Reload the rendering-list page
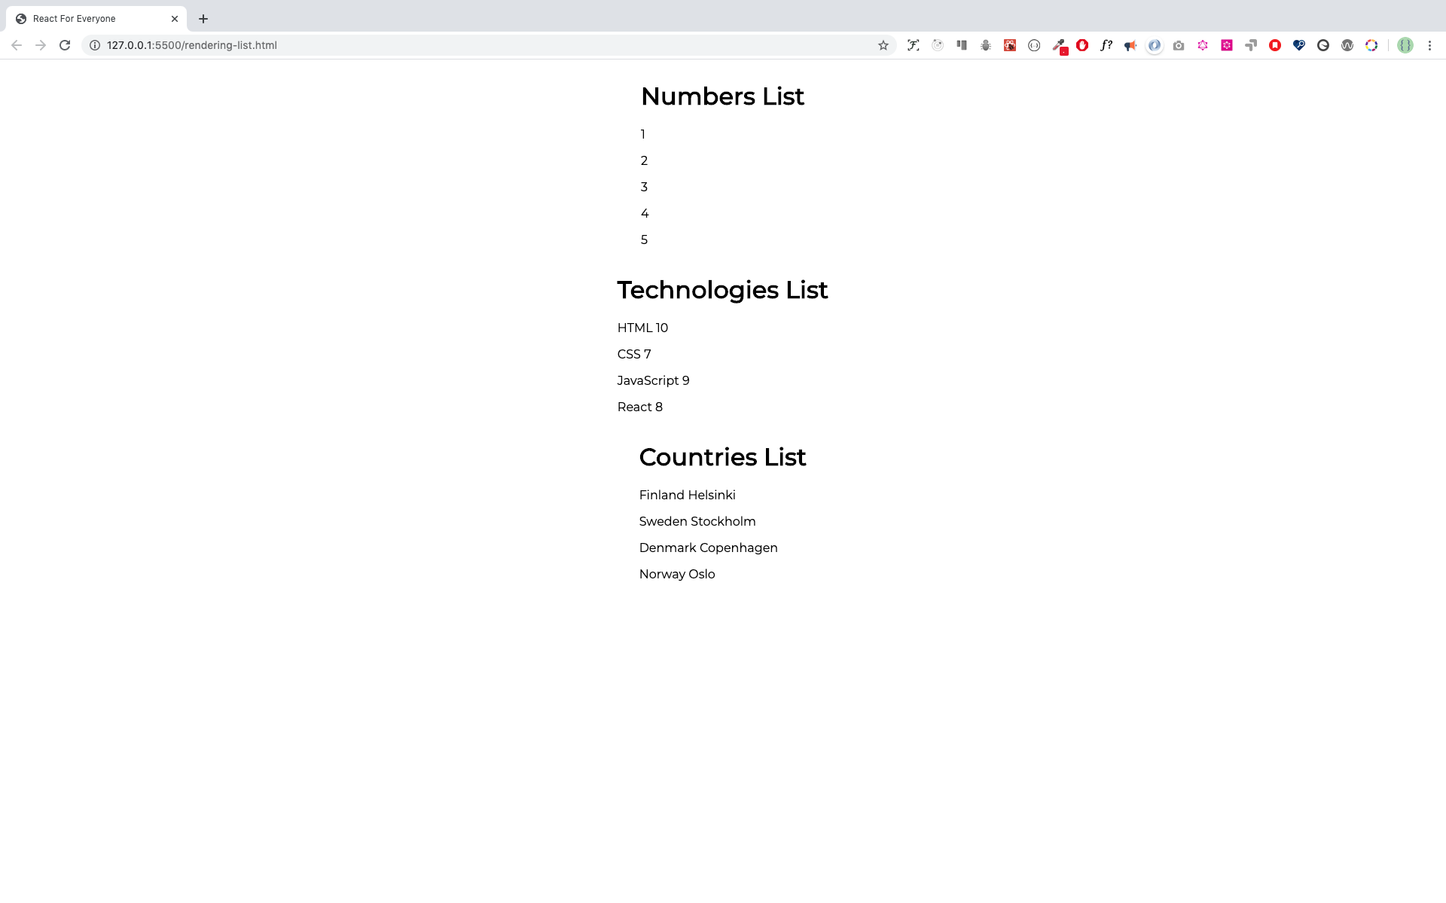Viewport: 1446px width, 903px height. [65, 45]
